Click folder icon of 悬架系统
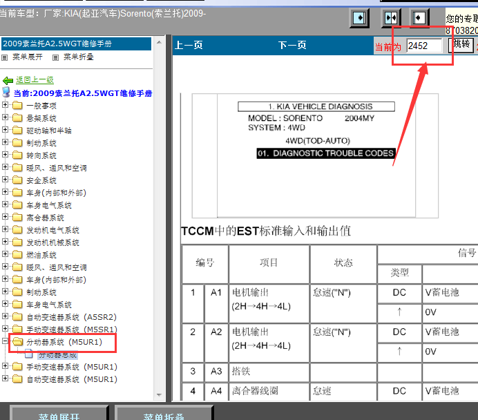 (17, 118)
